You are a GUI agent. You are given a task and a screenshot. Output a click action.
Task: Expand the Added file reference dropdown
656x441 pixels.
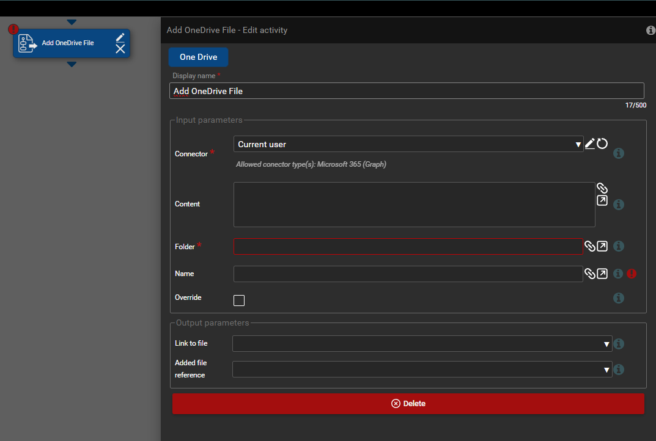click(422, 370)
